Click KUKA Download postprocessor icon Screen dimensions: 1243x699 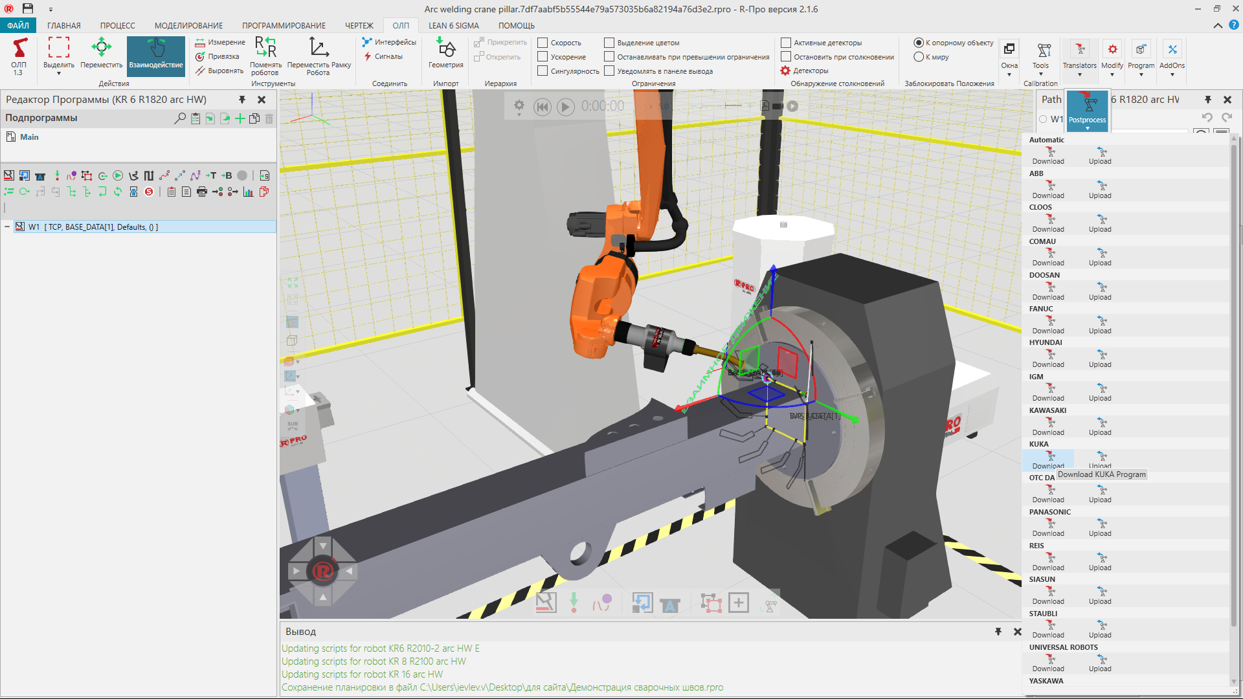[x=1048, y=460]
